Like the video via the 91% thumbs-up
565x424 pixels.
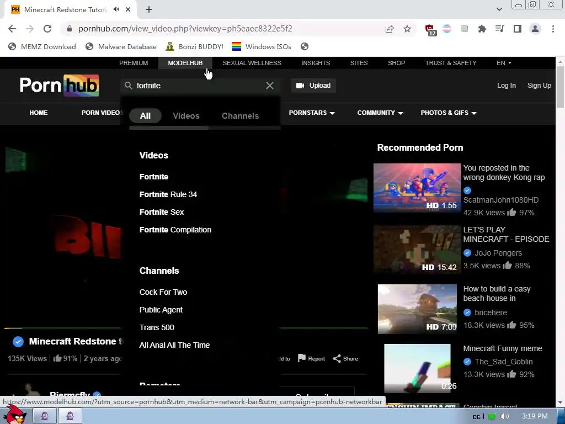pos(65,358)
